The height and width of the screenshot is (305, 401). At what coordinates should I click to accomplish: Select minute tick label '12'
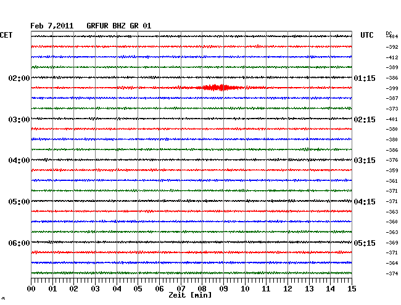287,288
